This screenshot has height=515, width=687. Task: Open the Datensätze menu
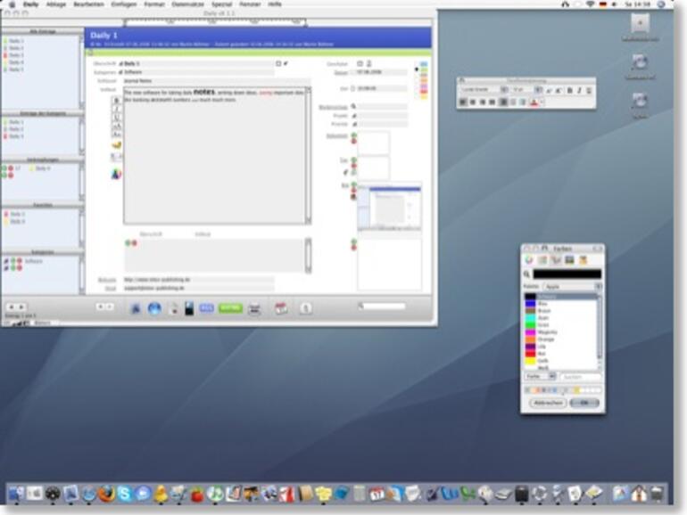tap(188, 4)
